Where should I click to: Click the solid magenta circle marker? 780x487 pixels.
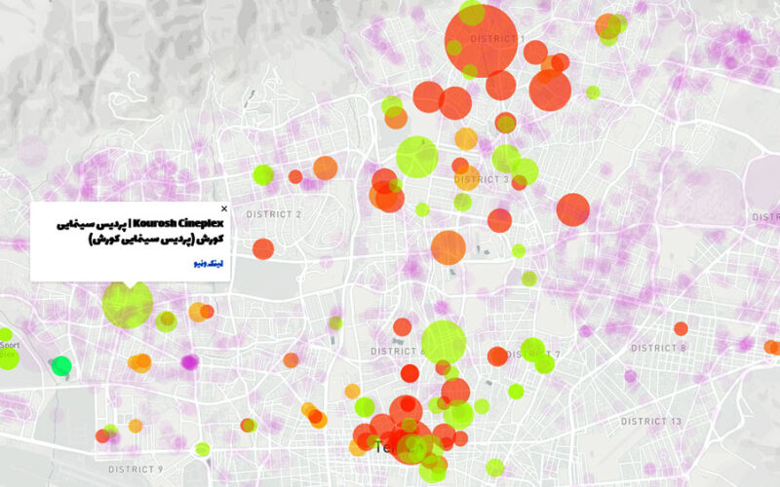coord(189,361)
